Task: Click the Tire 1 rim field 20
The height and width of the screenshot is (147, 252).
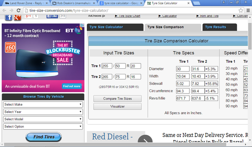Action: click(136, 66)
